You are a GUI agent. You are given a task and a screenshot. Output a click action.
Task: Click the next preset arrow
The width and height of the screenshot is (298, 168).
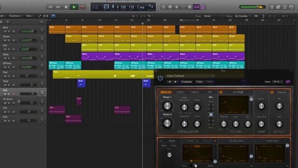176,82
